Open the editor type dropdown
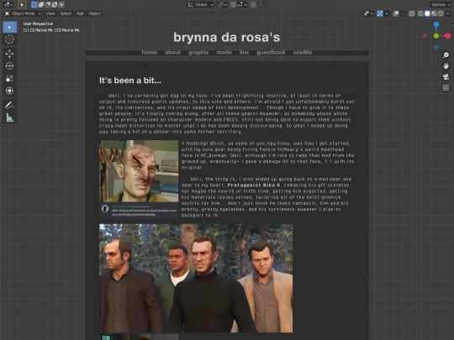The height and width of the screenshot is (340, 454). [8, 4]
